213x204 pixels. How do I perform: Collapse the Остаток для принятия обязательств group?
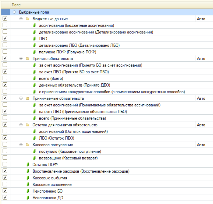(x=21, y=125)
